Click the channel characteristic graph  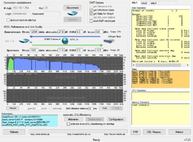(x=65, y=96)
